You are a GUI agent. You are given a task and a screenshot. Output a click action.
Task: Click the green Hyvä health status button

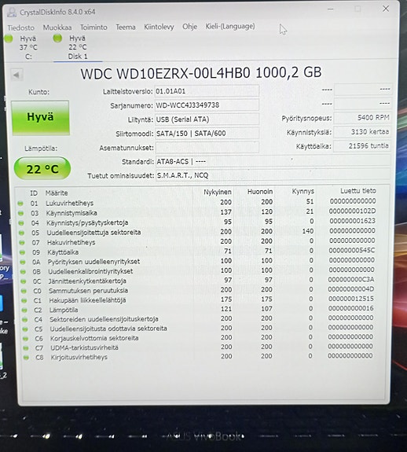click(40, 118)
